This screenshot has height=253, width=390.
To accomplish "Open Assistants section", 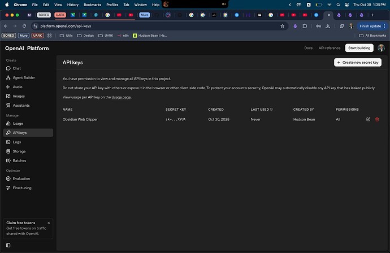I will tap(21, 106).
